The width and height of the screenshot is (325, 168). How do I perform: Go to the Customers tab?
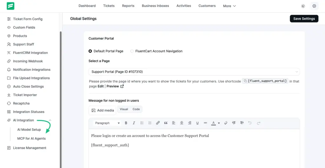pos(207,6)
